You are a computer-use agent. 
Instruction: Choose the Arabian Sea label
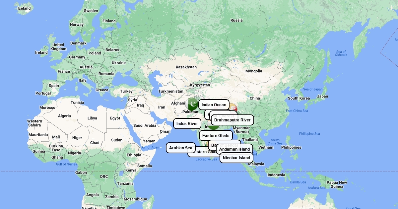coord(180,148)
